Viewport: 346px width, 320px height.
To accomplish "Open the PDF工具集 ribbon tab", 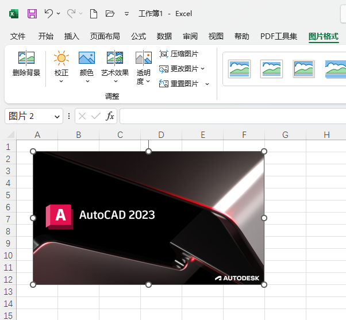I will [279, 36].
